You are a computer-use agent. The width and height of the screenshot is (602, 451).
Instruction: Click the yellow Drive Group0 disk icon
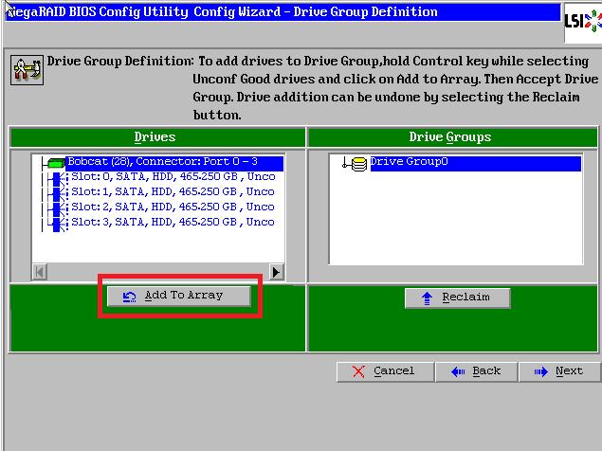pos(359,164)
